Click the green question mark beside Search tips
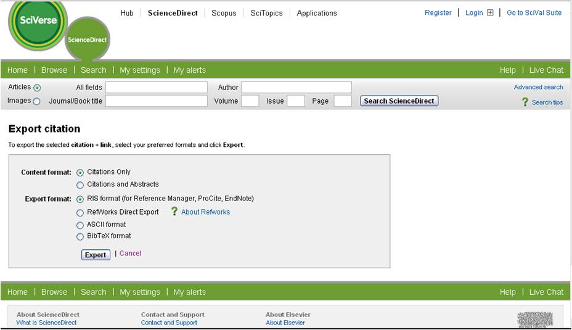Viewport: 572px width, 330px height. (525, 102)
